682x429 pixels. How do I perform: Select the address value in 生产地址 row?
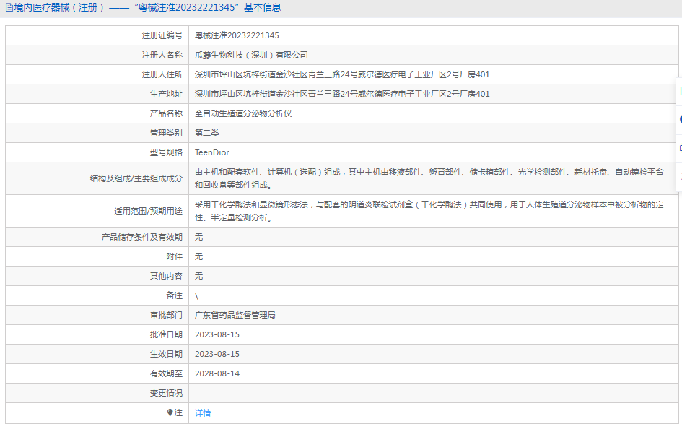(342, 95)
